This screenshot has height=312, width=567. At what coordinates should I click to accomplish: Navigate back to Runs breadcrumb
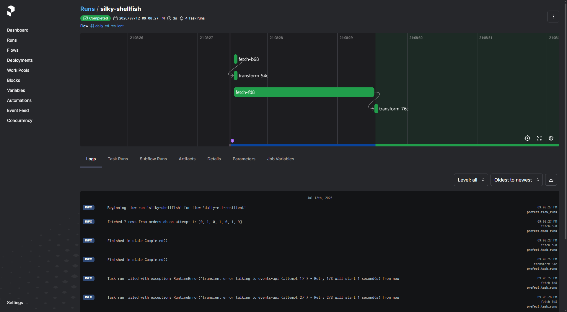(87, 9)
